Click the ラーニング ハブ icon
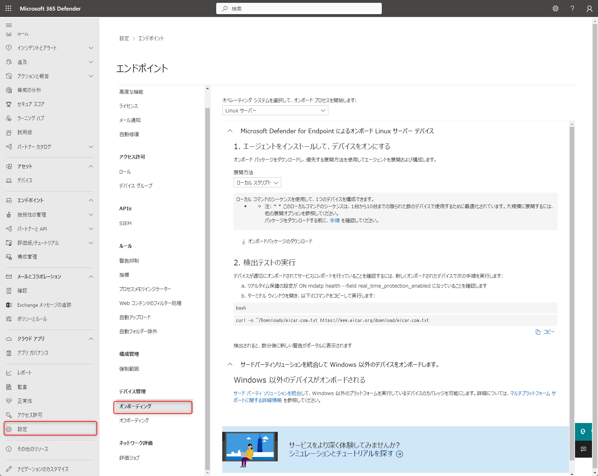This screenshot has width=598, height=476. click(9, 118)
